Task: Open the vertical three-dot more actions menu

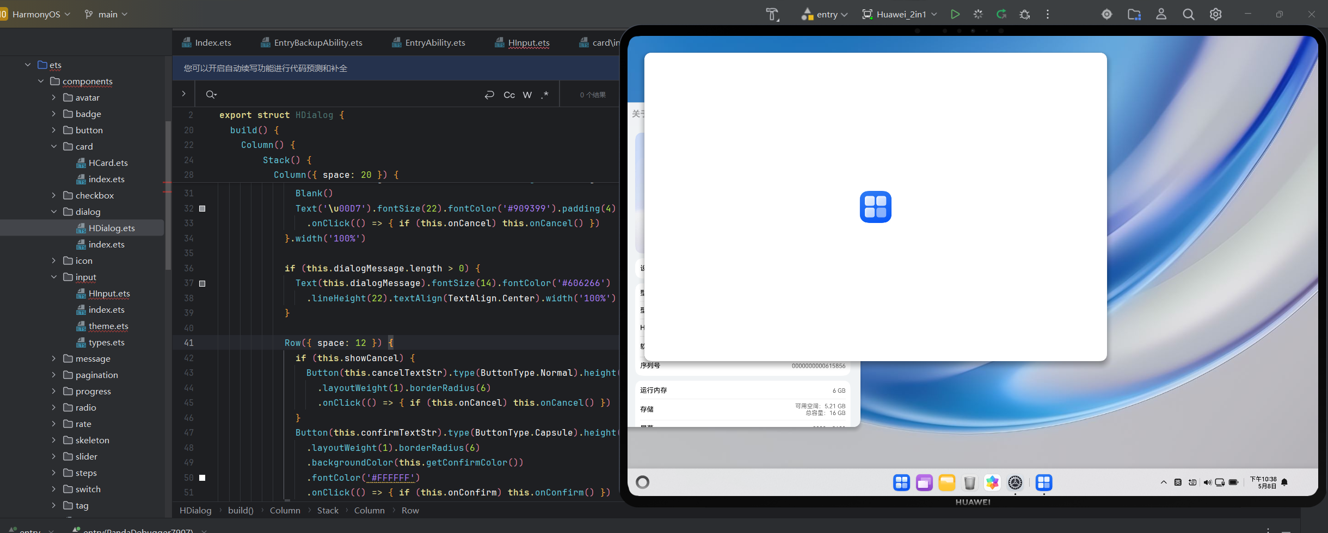Action: (x=1048, y=14)
